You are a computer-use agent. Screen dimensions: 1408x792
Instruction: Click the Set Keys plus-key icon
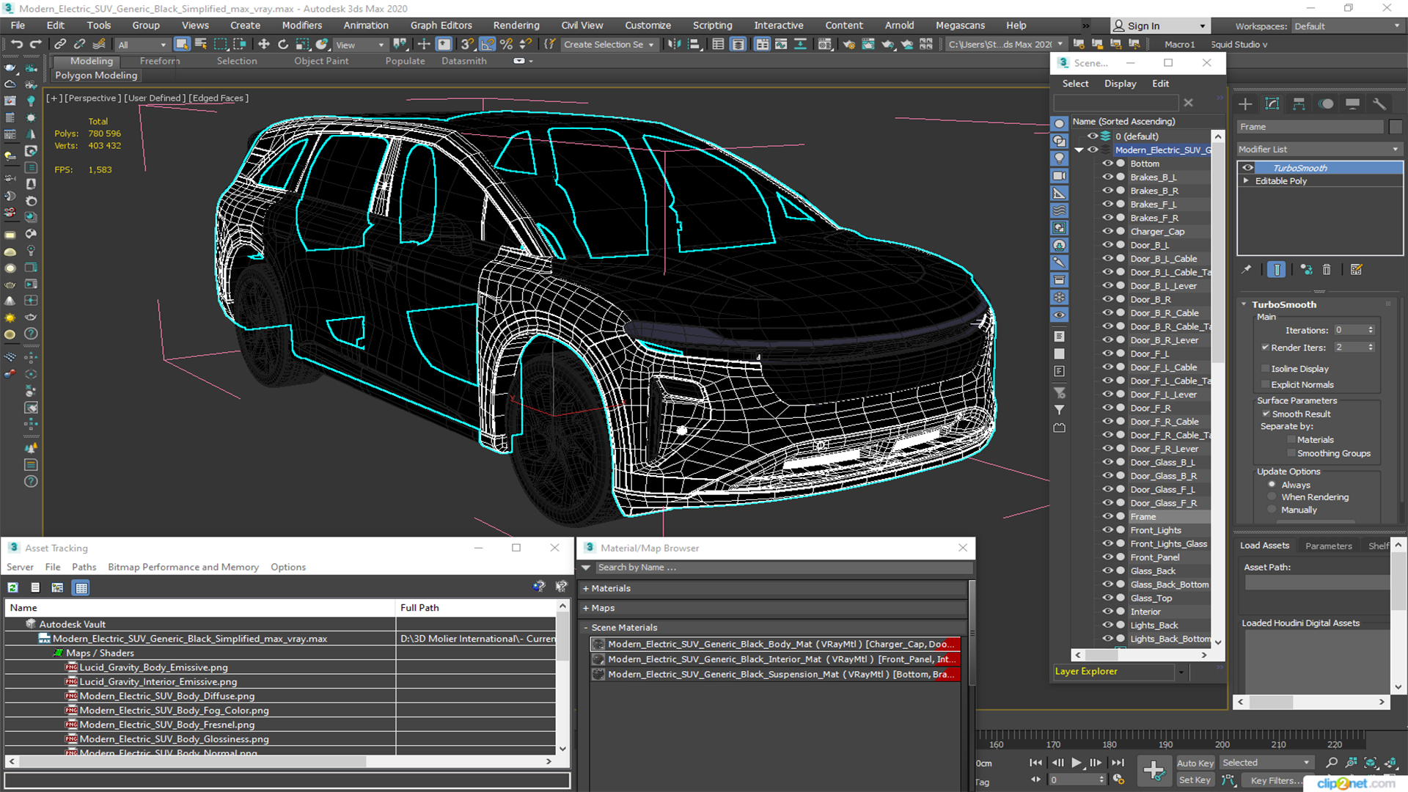point(1154,771)
